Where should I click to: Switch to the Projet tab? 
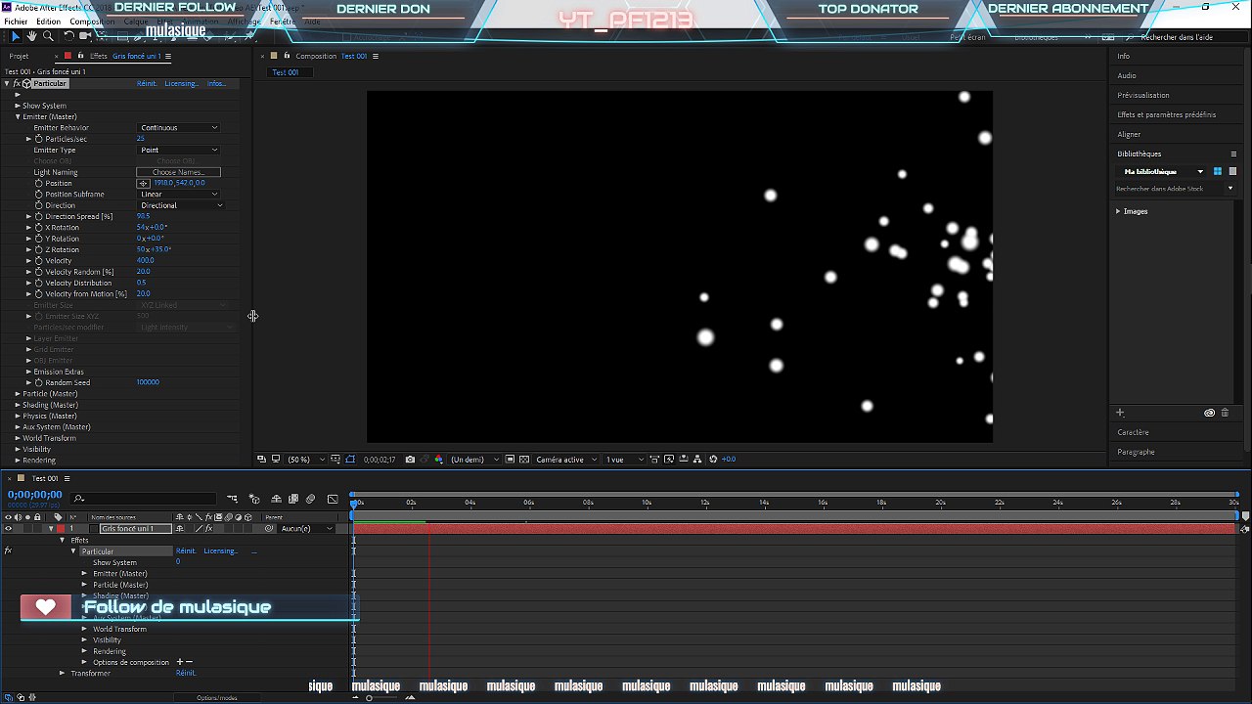19,56
